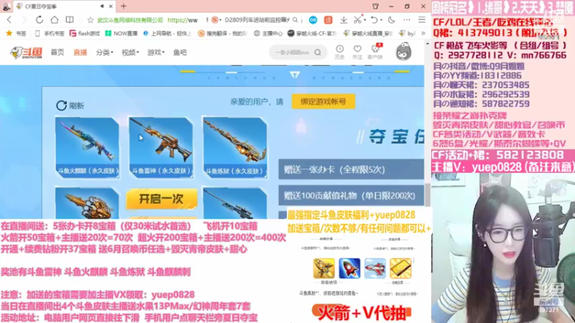Click the undo closed tab icon

click(x=374, y=20)
